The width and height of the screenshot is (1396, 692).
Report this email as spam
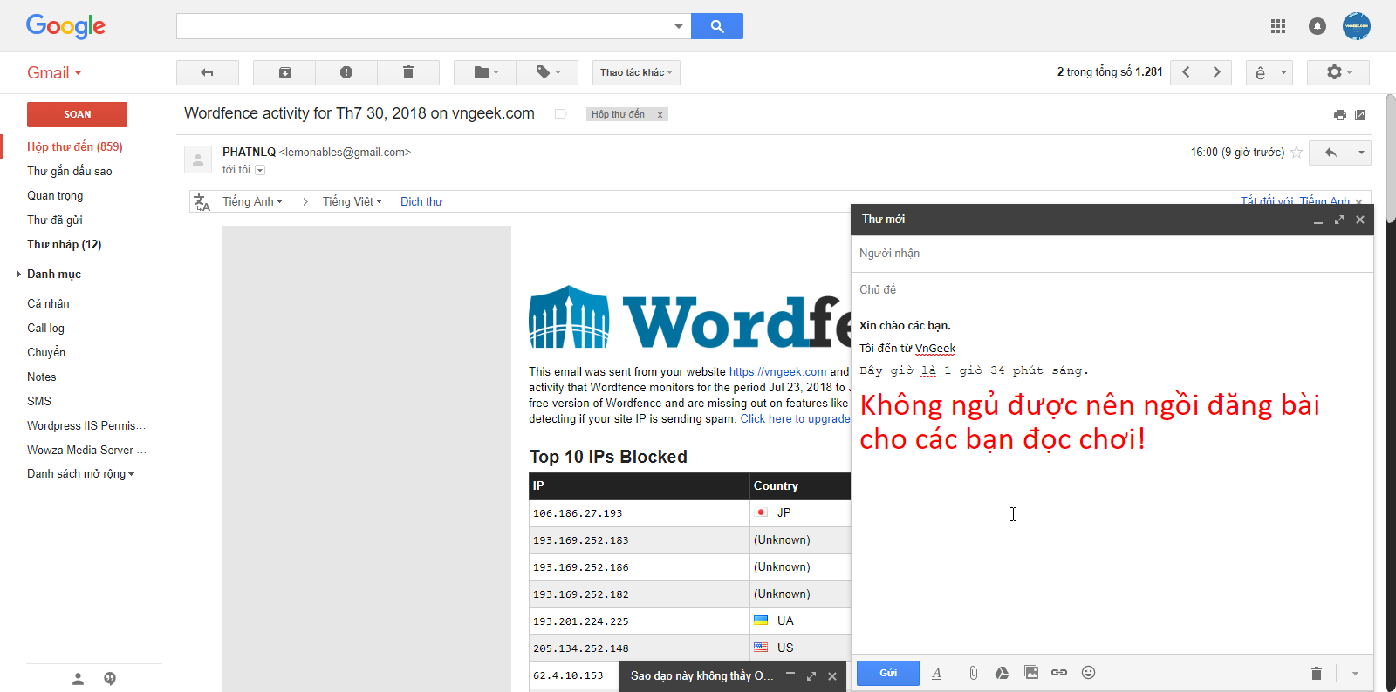coord(346,72)
